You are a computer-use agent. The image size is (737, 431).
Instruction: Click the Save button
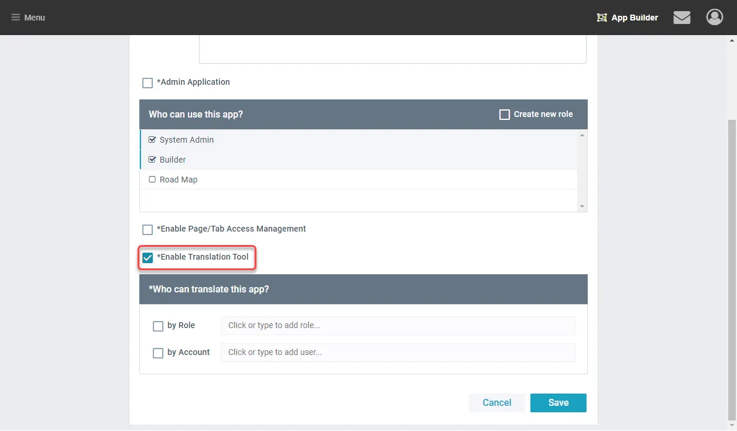point(558,403)
